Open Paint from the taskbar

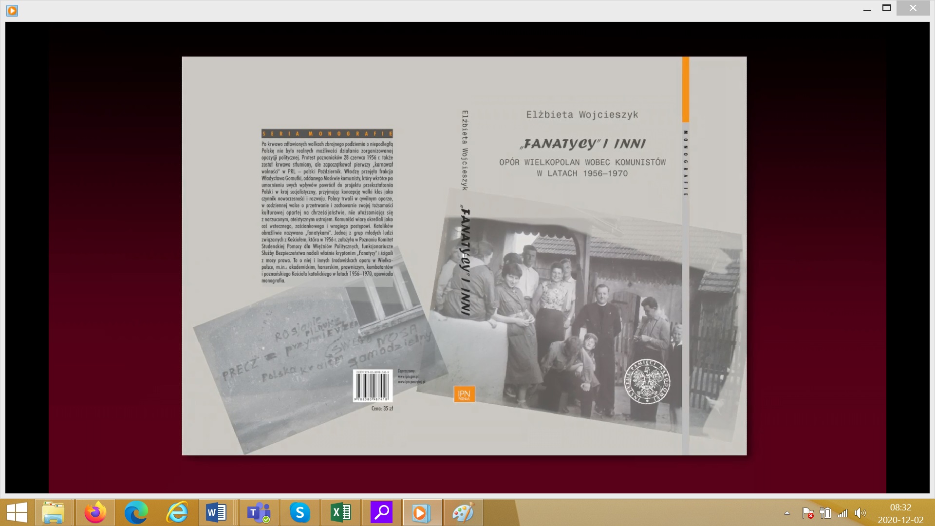pyautogui.click(x=463, y=512)
